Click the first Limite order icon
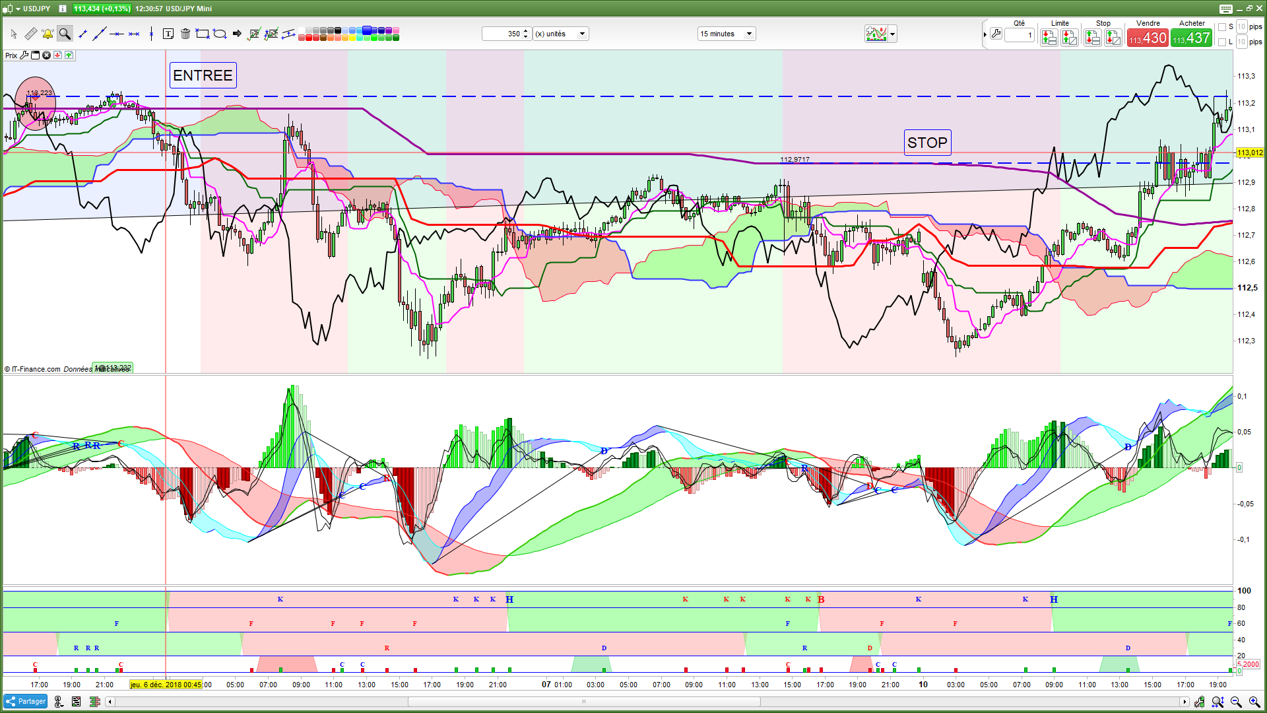Screen dimensions: 1267x713 (1049, 38)
